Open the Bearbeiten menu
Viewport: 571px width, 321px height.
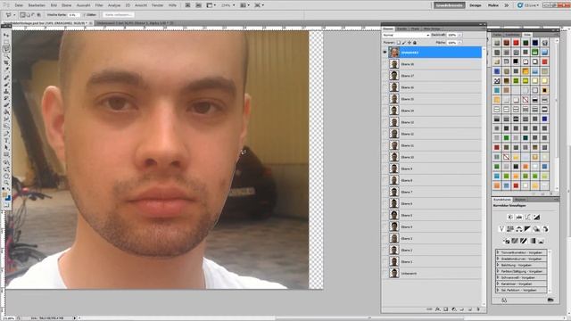pos(37,5)
